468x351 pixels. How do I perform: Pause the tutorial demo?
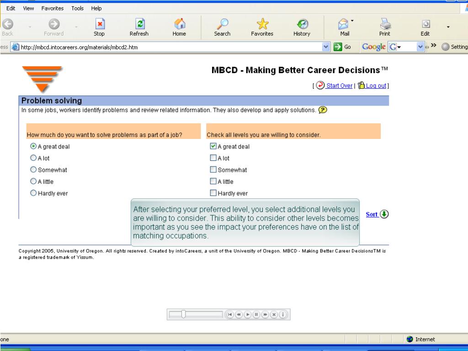pos(256,314)
